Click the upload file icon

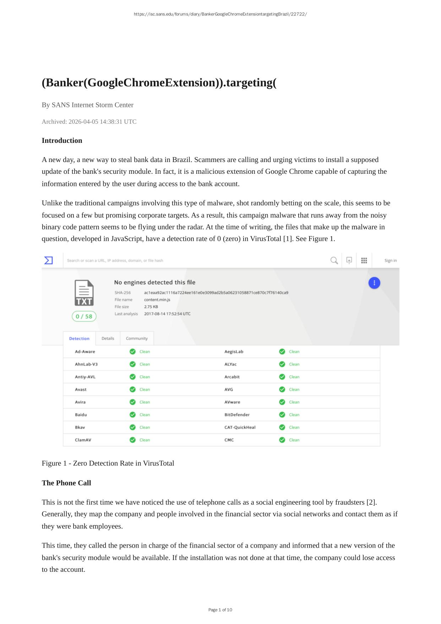pyautogui.click(x=349, y=260)
